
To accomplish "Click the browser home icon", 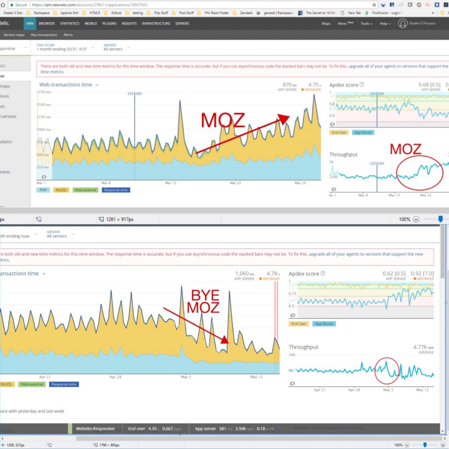I will click(x=3, y=5).
